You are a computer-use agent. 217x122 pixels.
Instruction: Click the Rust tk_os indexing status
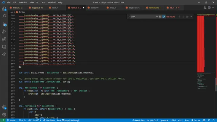tap(68, 120)
